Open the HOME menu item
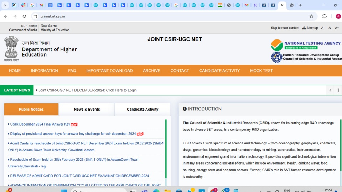 point(15,71)
